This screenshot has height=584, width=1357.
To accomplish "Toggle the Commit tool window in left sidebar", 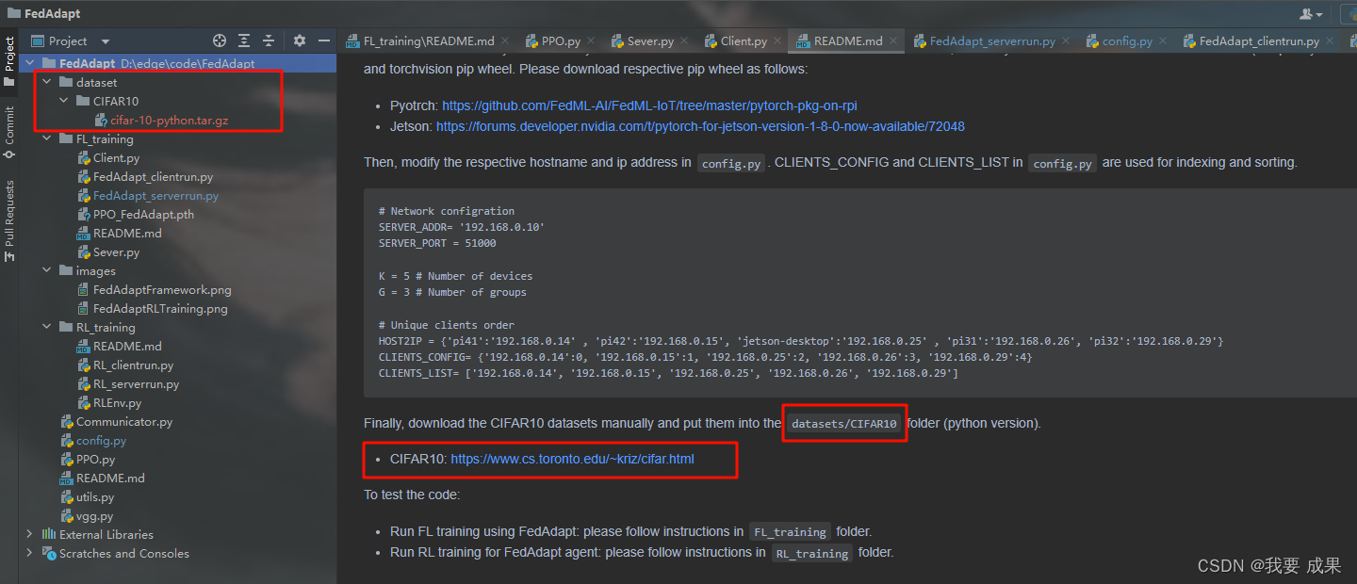I will 9,130.
